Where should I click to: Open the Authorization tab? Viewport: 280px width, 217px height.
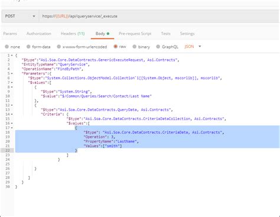tap(39, 34)
